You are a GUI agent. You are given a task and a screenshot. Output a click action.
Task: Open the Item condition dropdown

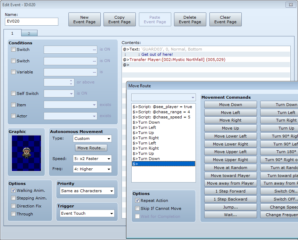click(x=71, y=105)
